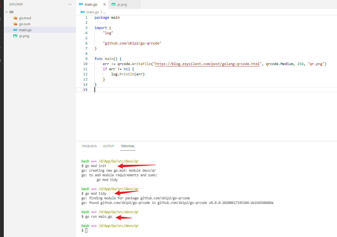Click the Go icon in the breadcrumb bar

click(x=83, y=12)
